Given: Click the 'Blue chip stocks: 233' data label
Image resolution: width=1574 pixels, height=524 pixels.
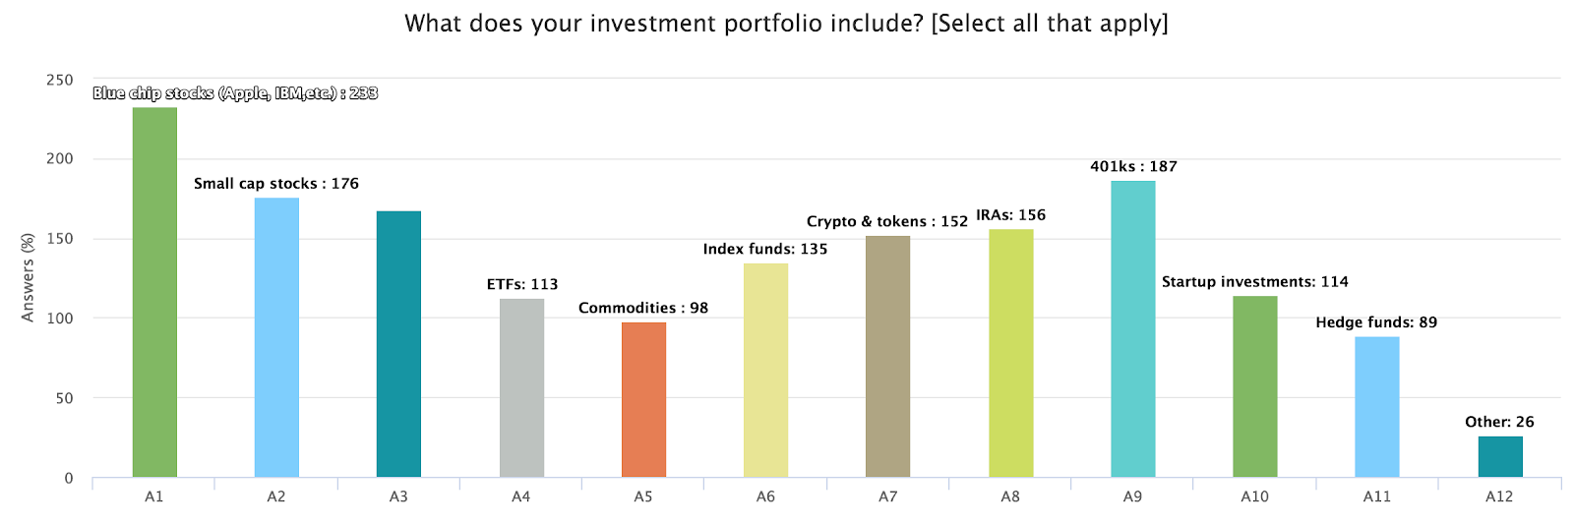Looking at the screenshot, I should (x=235, y=93).
